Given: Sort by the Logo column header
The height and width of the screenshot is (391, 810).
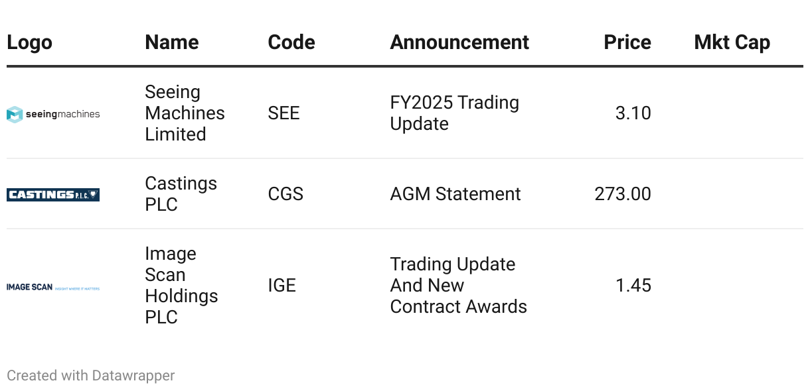Looking at the screenshot, I should click(29, 42).
